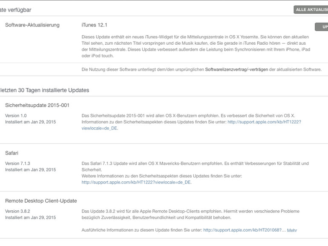This screenshot has width=328, height=246.
Task: Select the iTunes 12.1 title
Action: tap(94, 25)
